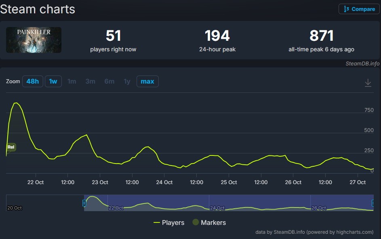This screenshot has width=381, height=239.
Task: Select the max zoom range
Action: [x=147, y=81]
